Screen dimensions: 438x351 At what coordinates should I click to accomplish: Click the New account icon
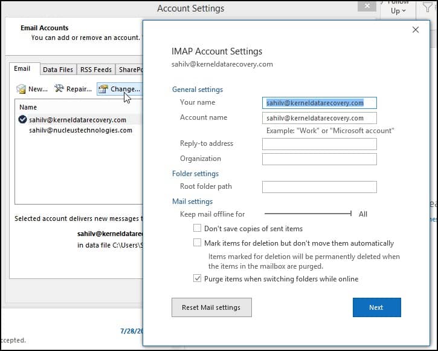tap(21, 89)
